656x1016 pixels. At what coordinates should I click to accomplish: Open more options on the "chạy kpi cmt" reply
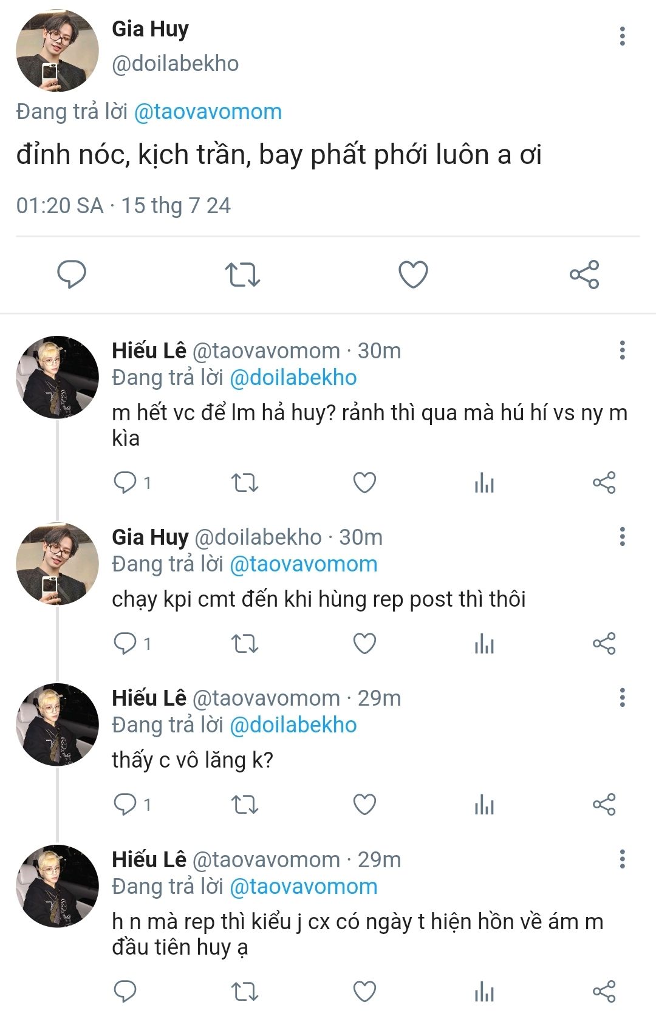pos(622,537)
